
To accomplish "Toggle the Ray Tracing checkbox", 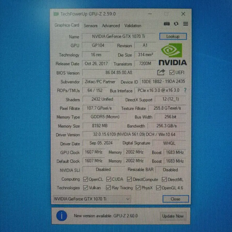I will [108, 188].
